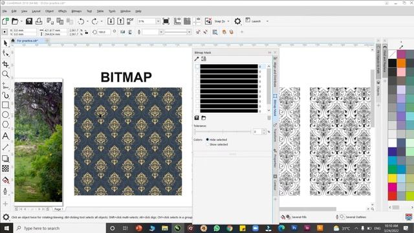The height and width of the screenshot is (233, 414).
Task: Open the zoom level dropdown
Action: click(158, 21)
